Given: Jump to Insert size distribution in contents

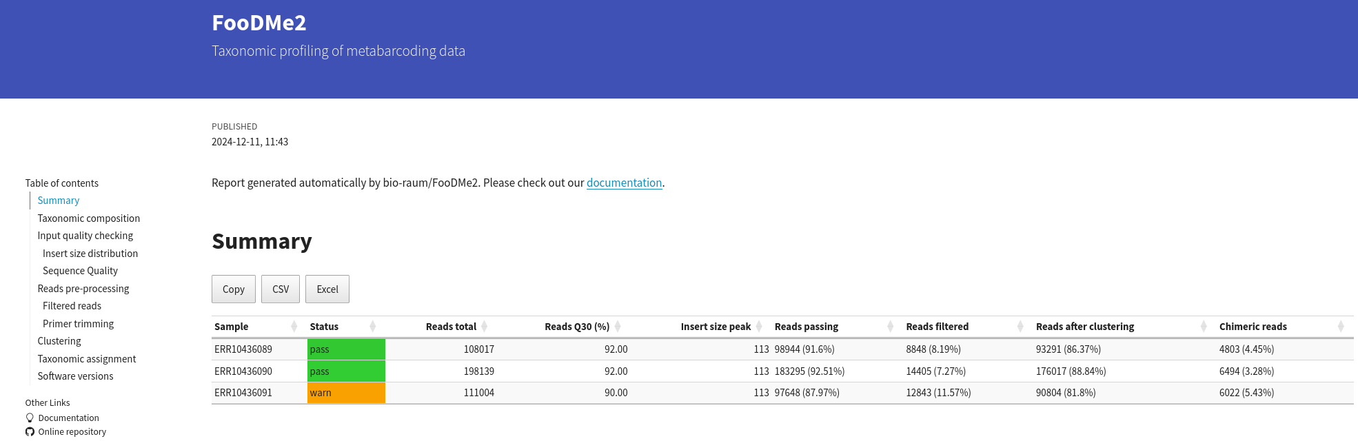Looking at the screenshot, I should click(90, 254).
